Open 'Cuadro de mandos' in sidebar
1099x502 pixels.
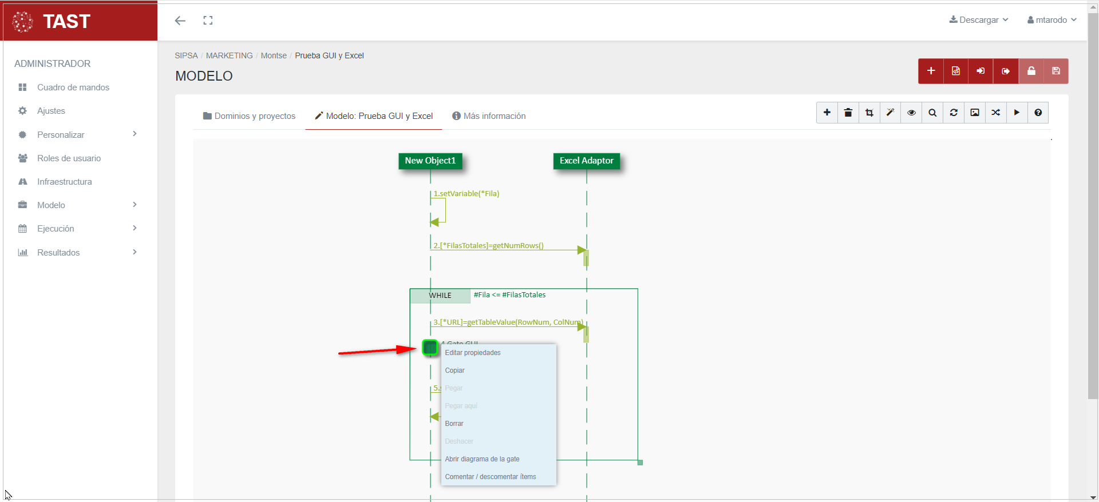tap(73, 87)
